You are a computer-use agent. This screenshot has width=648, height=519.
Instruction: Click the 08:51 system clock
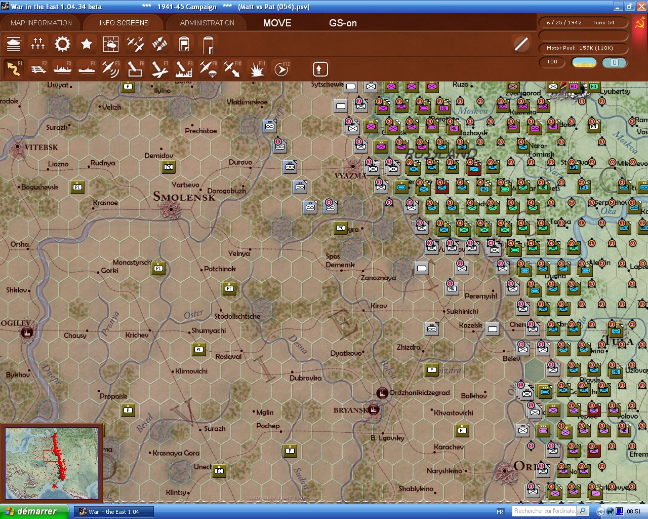[x=634, y=511]
